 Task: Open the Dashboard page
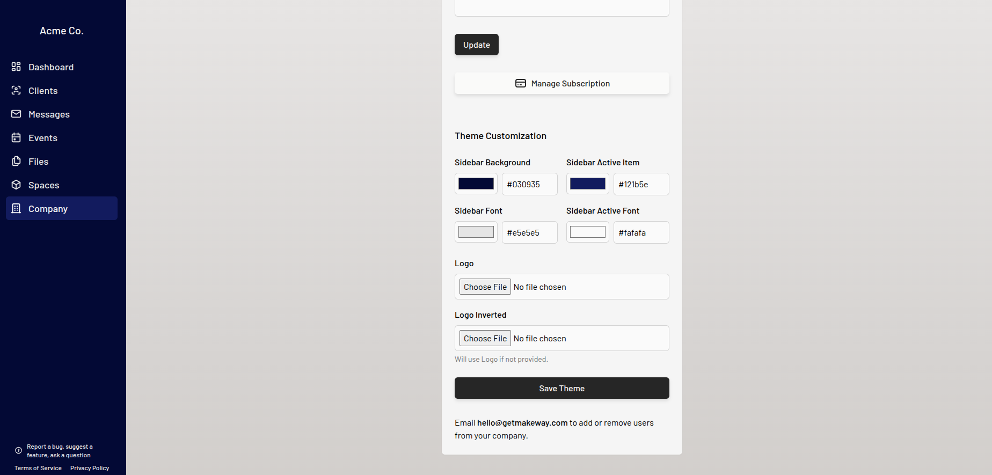[62, 67]
